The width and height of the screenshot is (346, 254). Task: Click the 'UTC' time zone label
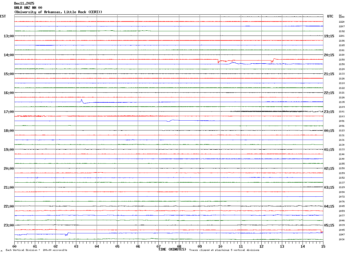[x=330, y=16]
